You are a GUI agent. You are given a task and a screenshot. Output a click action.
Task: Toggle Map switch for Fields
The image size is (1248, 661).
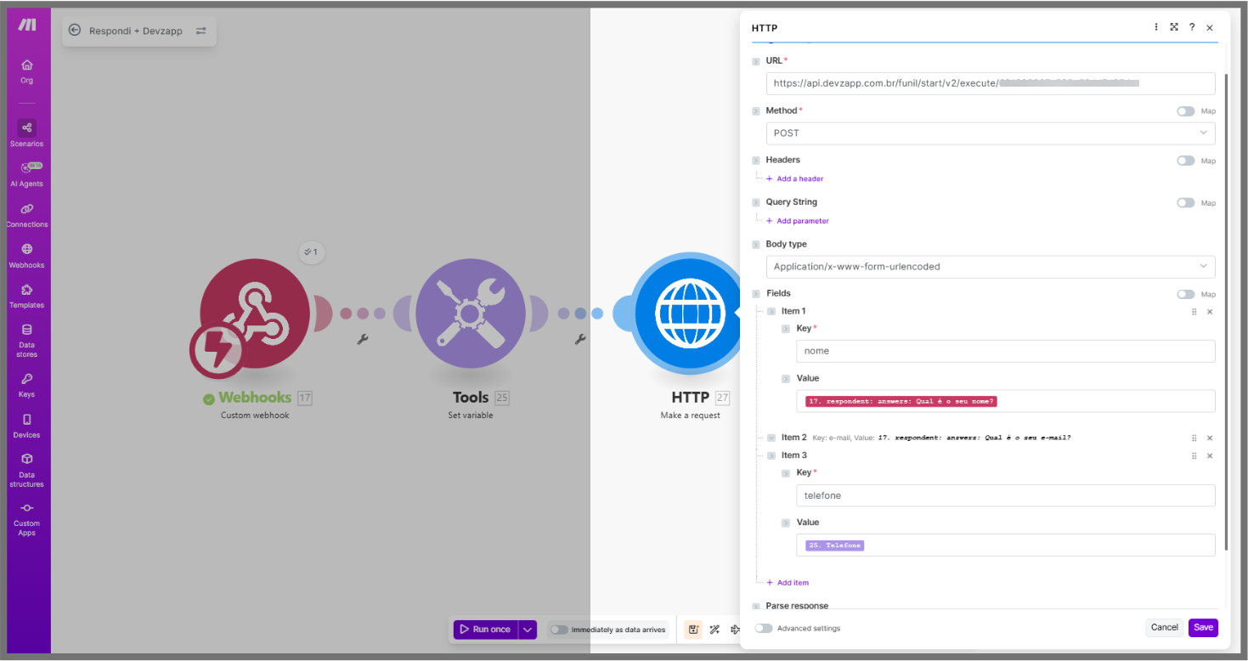click(x=1185, y=295)
